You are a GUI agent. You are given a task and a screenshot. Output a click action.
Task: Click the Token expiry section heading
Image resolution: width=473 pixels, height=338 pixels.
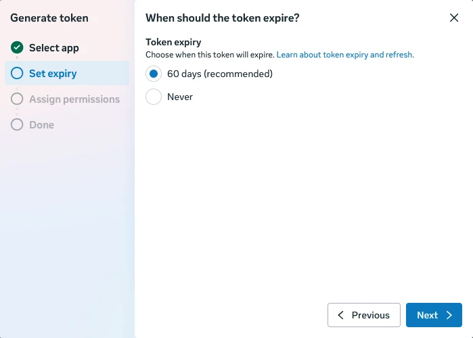173,42
